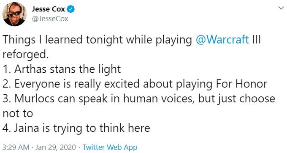Select the Jan 29, 2020 date

pos(55,148)
